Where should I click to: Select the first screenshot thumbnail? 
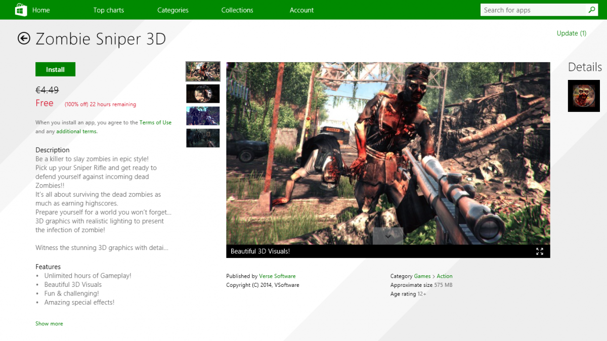point(203,71)
